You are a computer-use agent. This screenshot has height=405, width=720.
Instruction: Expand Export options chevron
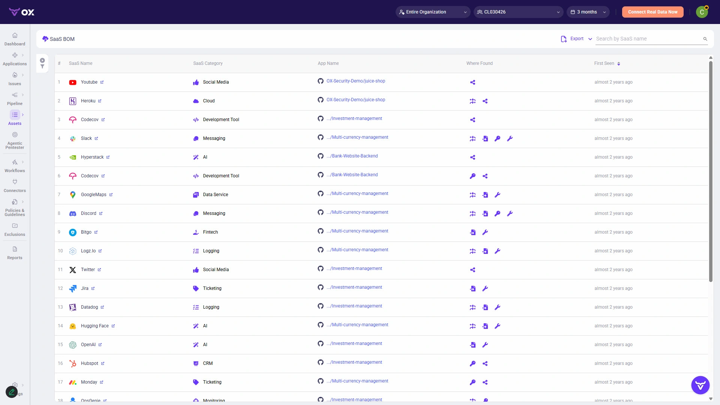point(590,39)
